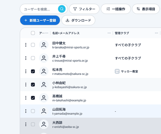The image size is (161, 134).
Task: Open row menu dots for 井上千尋
Action: [x=26, y=58]
